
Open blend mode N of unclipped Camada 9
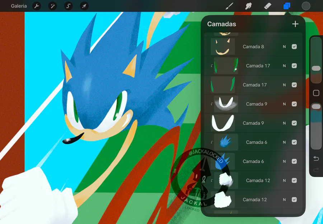284,123
